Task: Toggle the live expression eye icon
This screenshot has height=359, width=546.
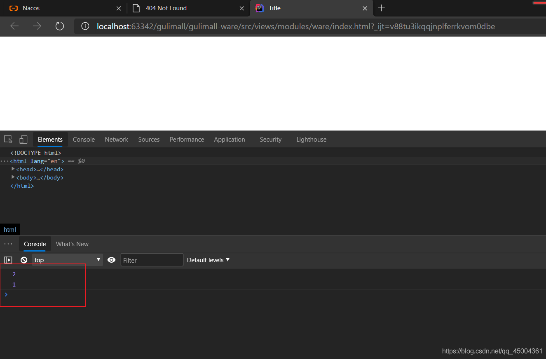Action: (111, 260)
